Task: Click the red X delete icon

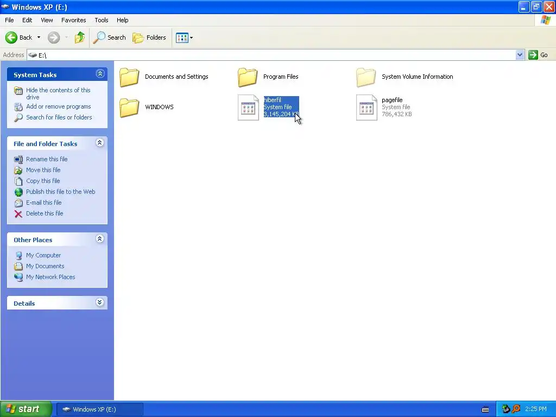Action: tap(18, 214)
